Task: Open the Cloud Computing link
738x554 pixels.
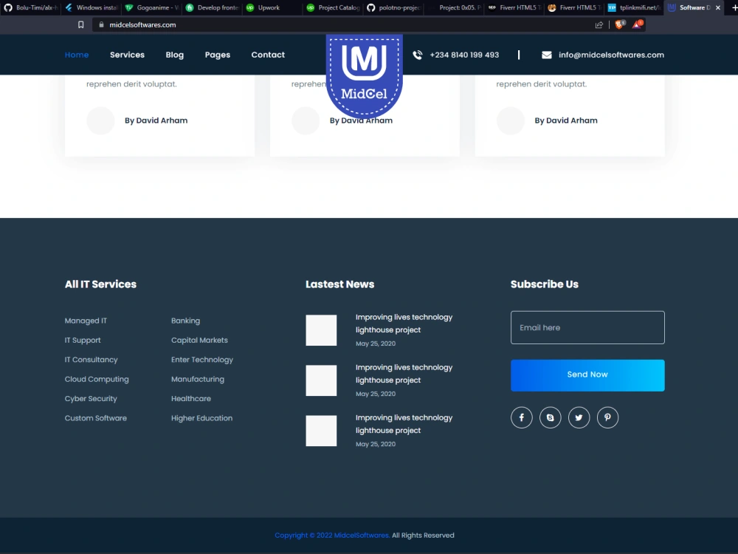Action: (x=97, y=379)
